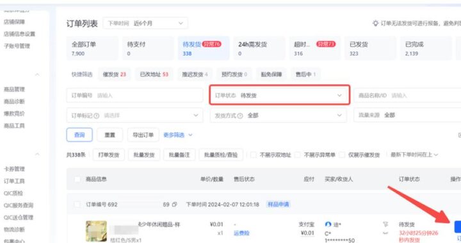Copy the order number 692…69
The height and width of the screenshot is (243, 461).
pos(174,204)
